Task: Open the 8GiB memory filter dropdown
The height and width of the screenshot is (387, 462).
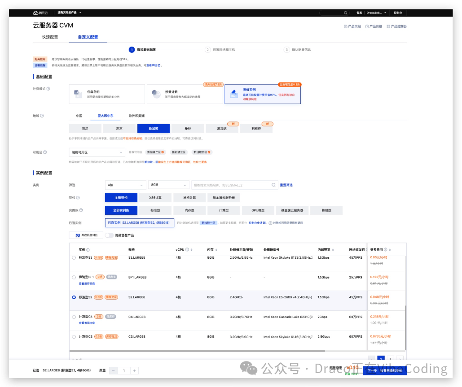Action: pyautogui.click(x=168, y=185)
